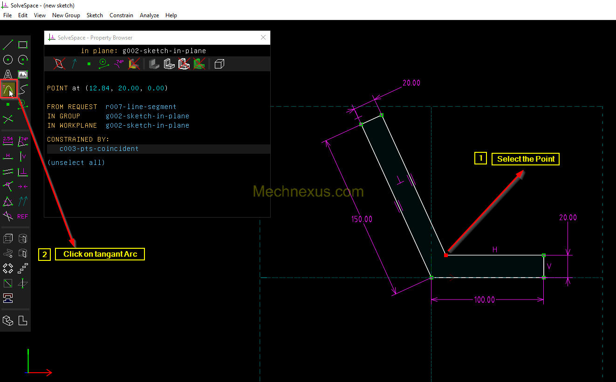Image resolution: width=616 pixels, height=382 pixels.
Task: Select the bezier cubic spline tool
Action: coord(23,89)
